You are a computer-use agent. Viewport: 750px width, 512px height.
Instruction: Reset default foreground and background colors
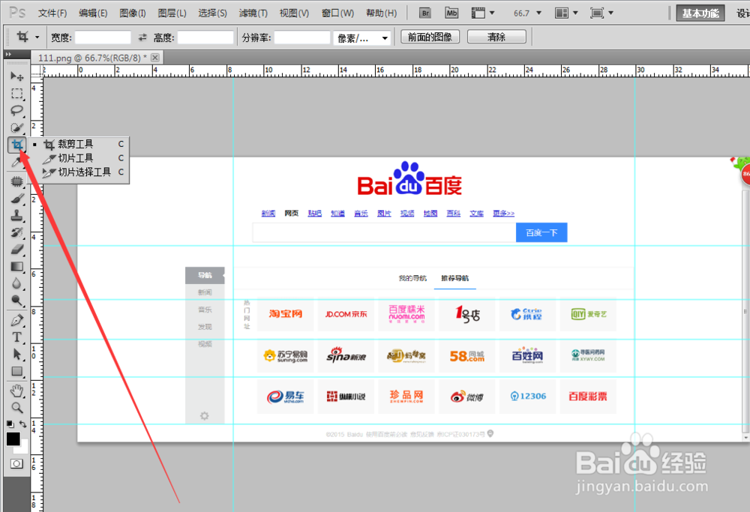10,424
